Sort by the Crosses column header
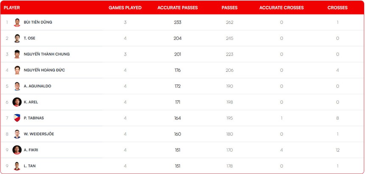This screenshot has width=365, height=174. click(x=337, y=8)
